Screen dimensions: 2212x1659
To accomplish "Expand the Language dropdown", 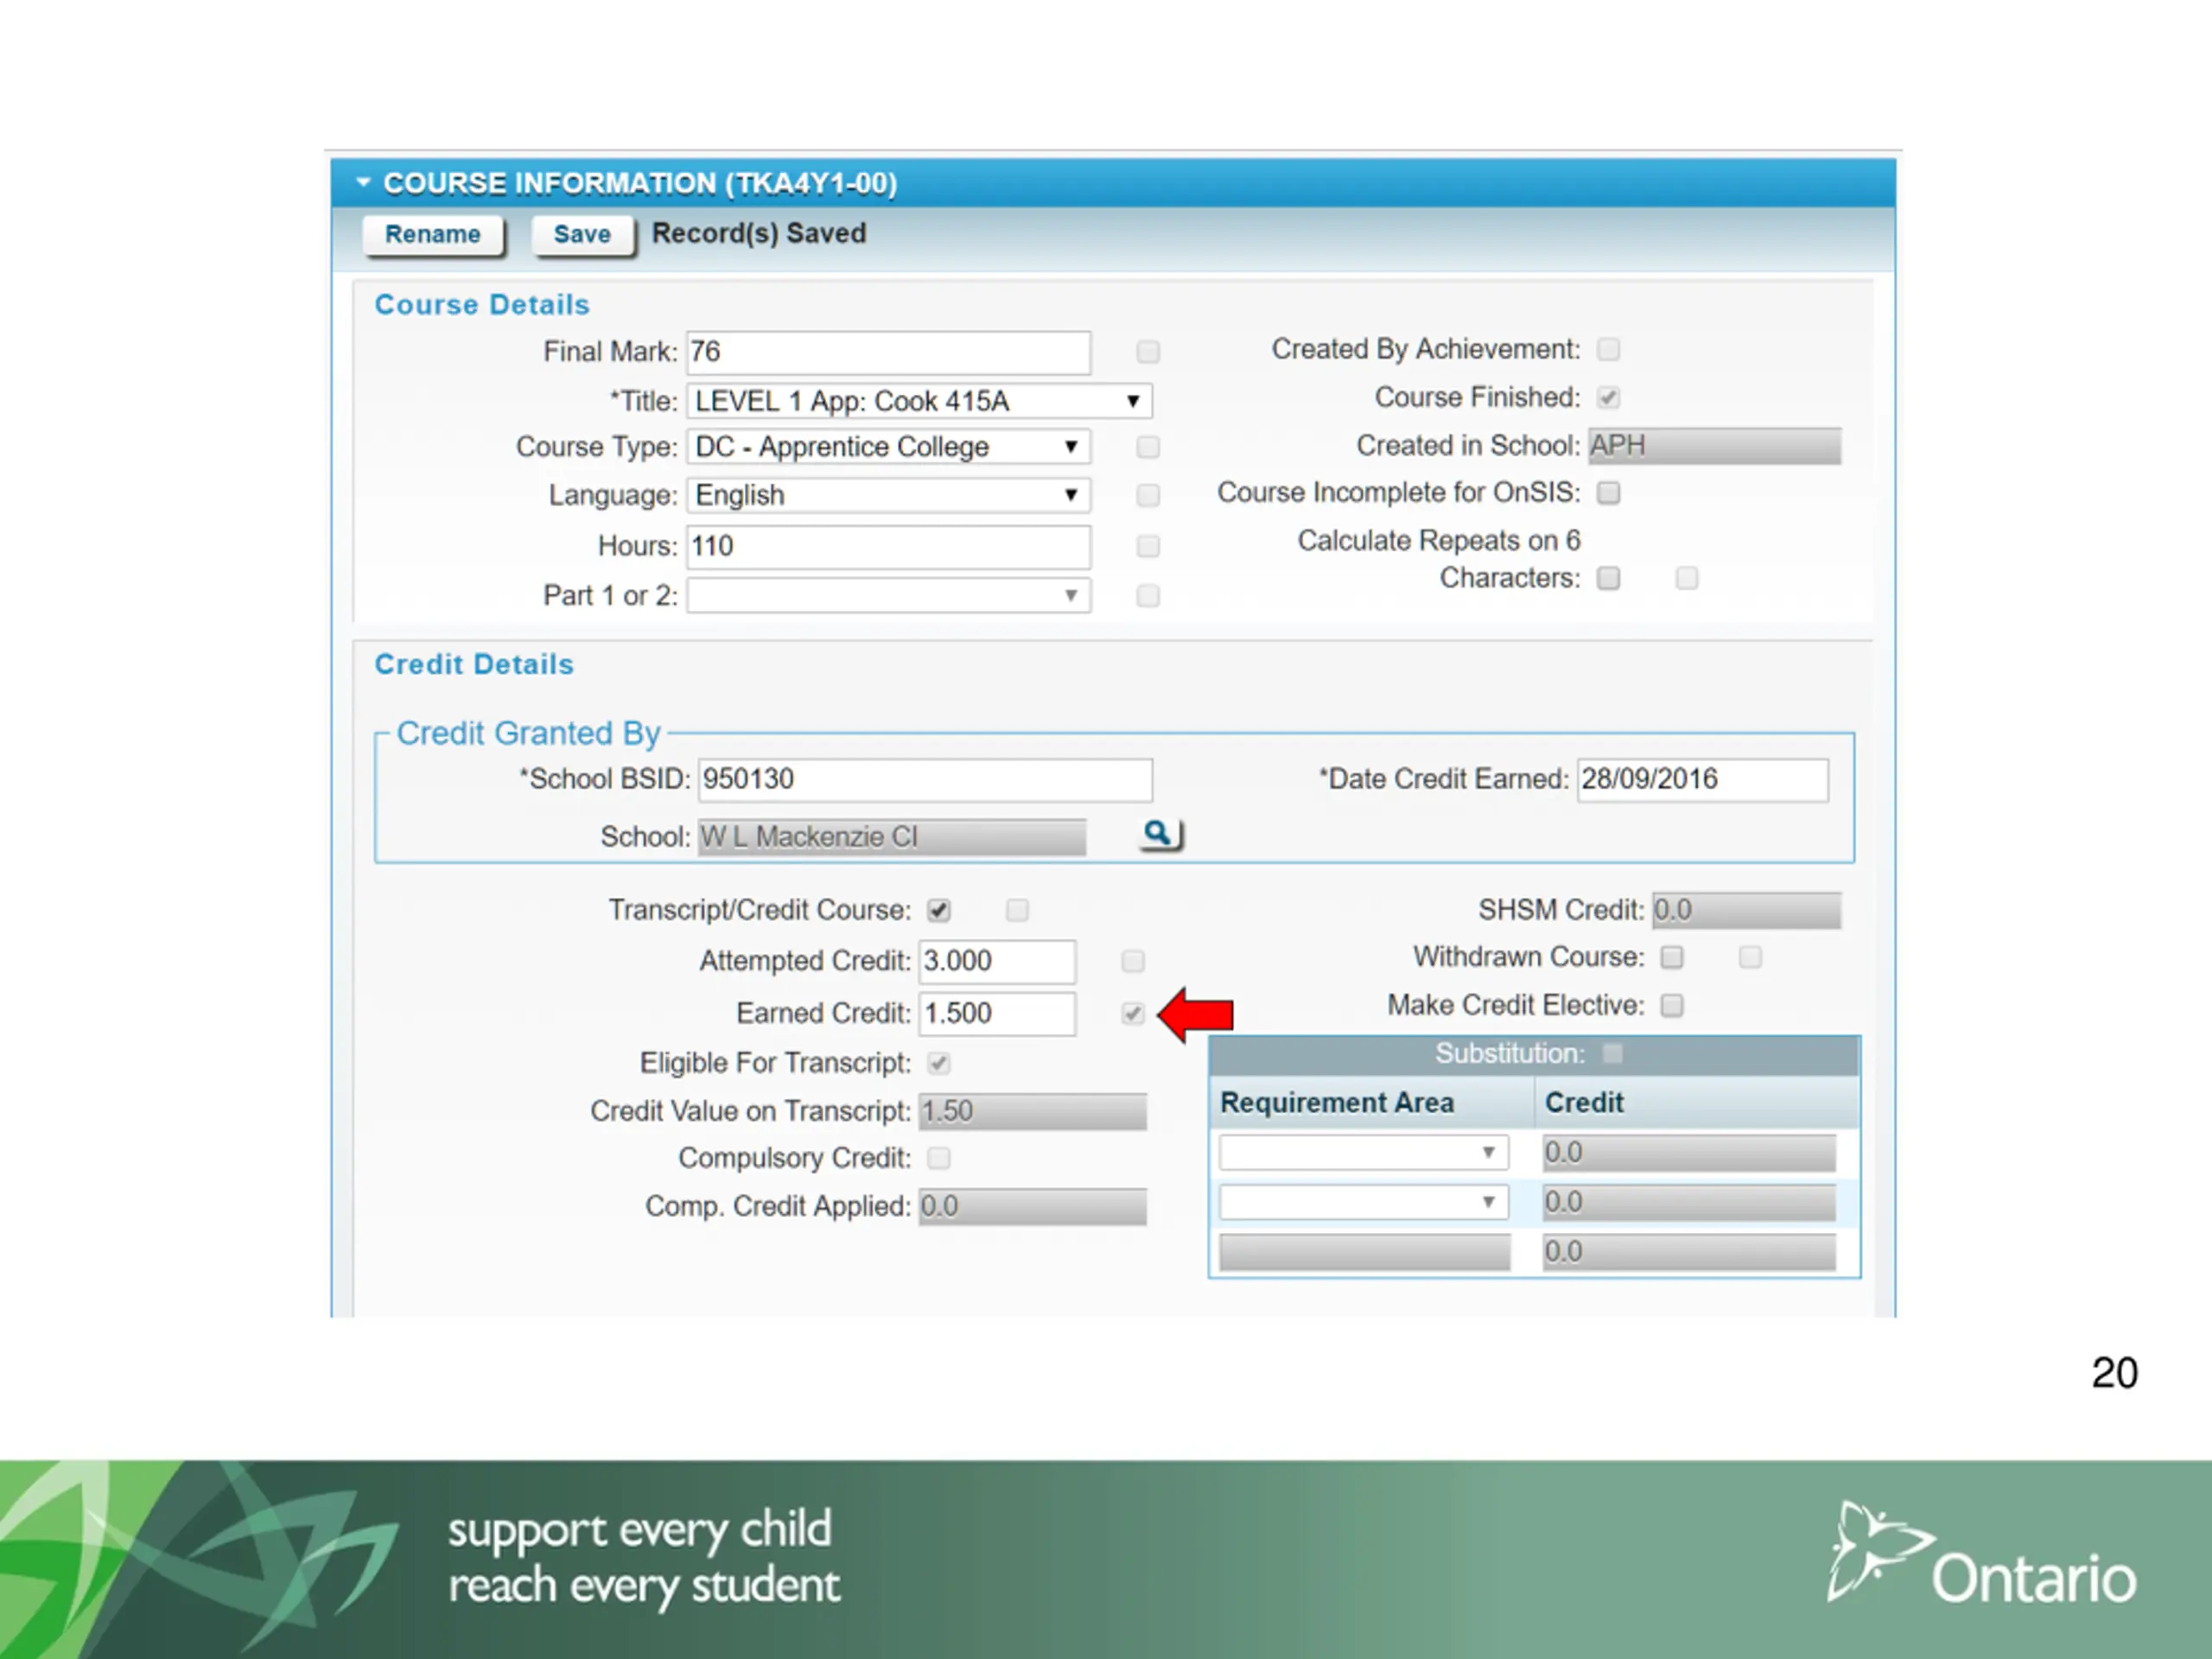I will point(888,495).
